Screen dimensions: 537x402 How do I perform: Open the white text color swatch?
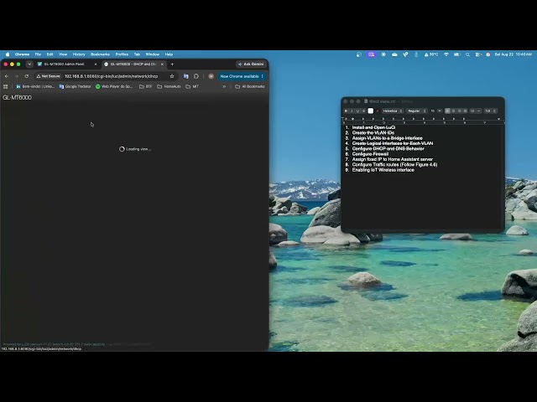pyautogui.click(x=371, y=111)
